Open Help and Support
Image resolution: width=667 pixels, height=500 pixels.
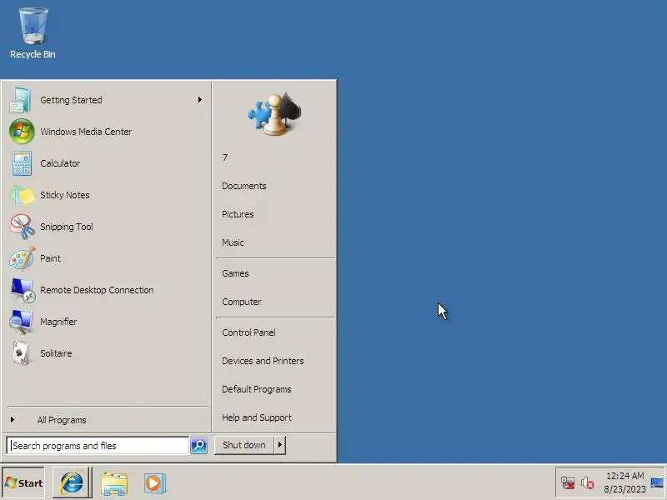click(257, 417)
